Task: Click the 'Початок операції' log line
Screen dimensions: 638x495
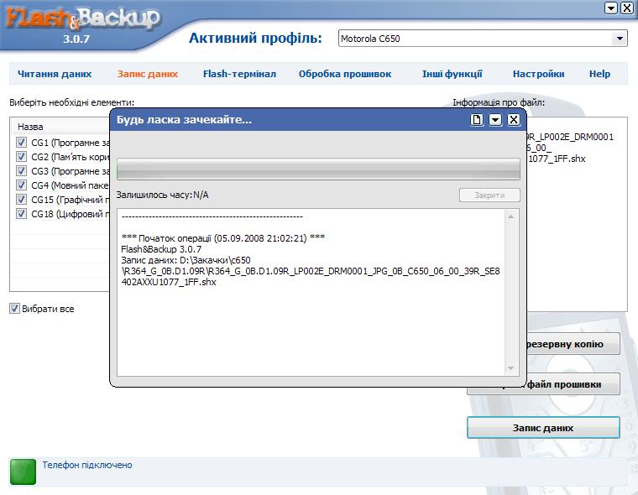Action: [x=223, y=238]
